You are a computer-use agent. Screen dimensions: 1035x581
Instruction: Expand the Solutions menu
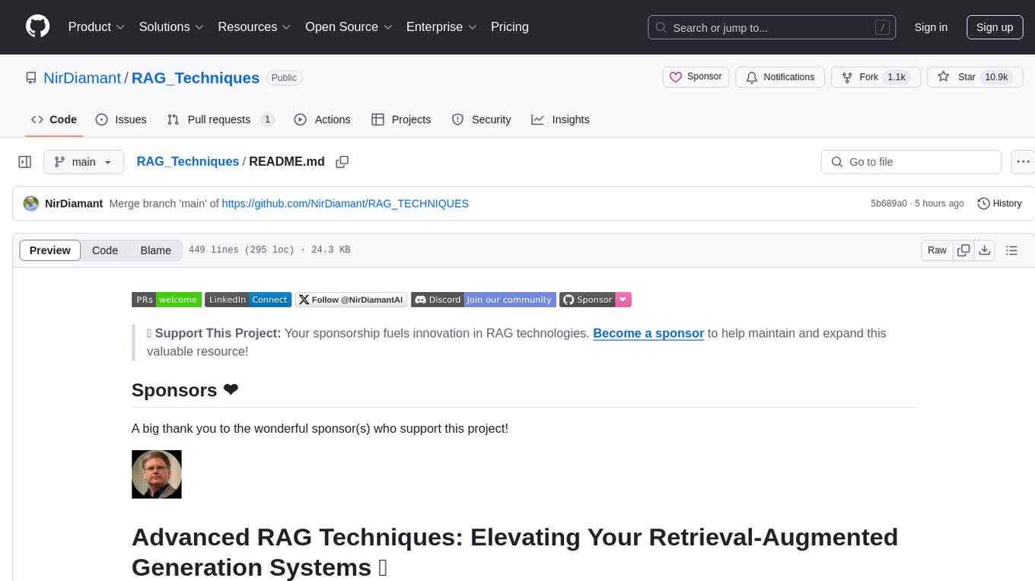pyautogui.click(x=171, y=27)
